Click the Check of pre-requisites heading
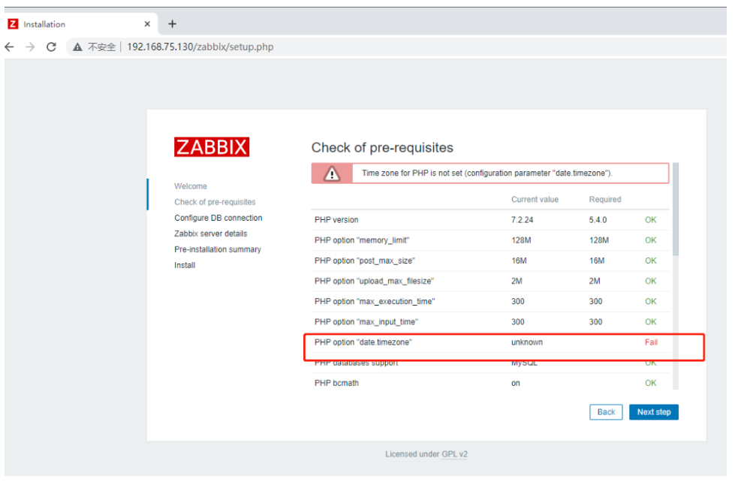The width and height of the screenshot is (735, 482). (x=382, y=148)
